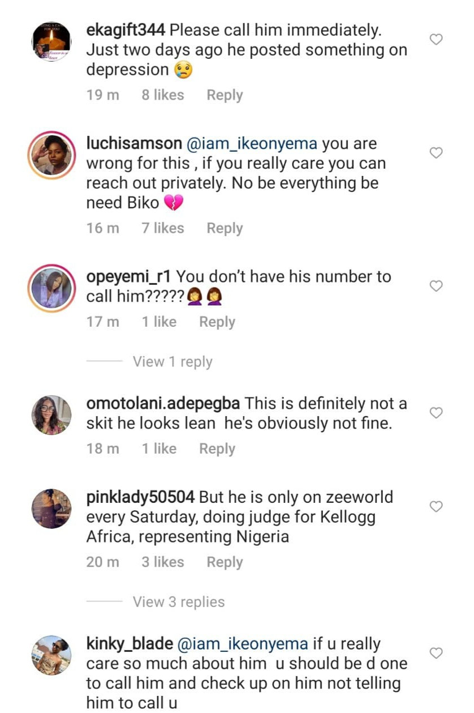Like ekagift344's comment with the heart
474x713 pixels.
click(436, 40)
